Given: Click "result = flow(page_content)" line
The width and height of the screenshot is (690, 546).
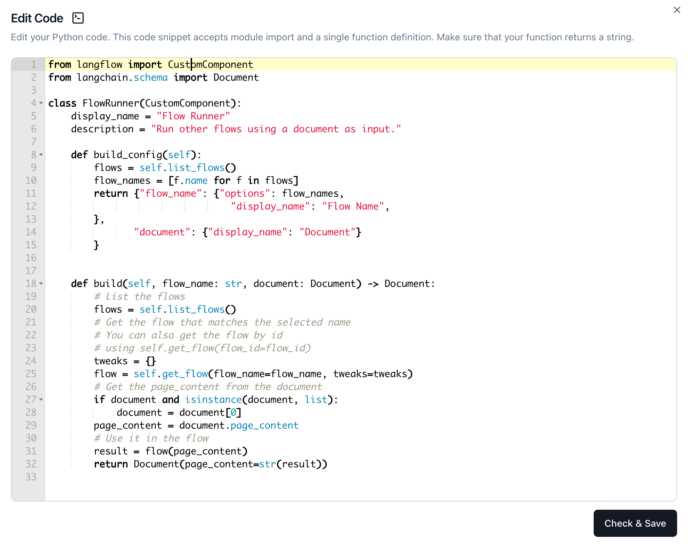Looking at the screenshot, I should (171, 451).
